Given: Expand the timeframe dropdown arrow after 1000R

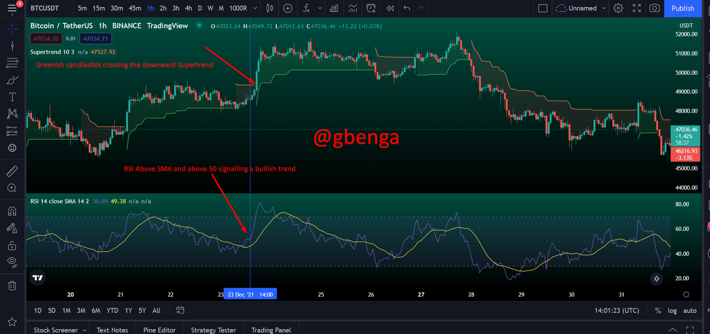Looking at the screenshot, I should click(x=255, y=8).
